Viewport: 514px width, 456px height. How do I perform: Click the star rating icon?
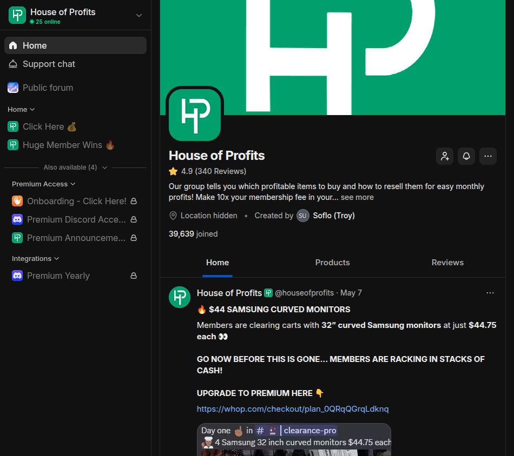tap(173, 171)
